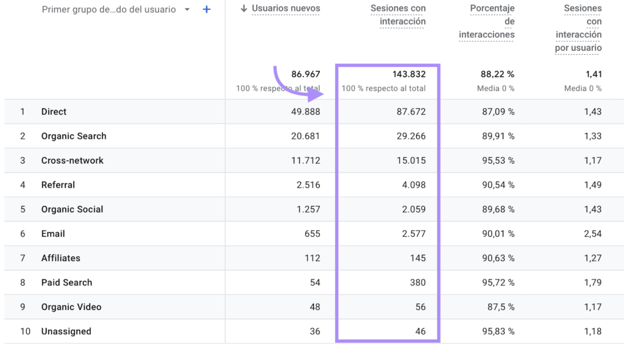Click the 86.967 total new users value

tap(305, 74)
